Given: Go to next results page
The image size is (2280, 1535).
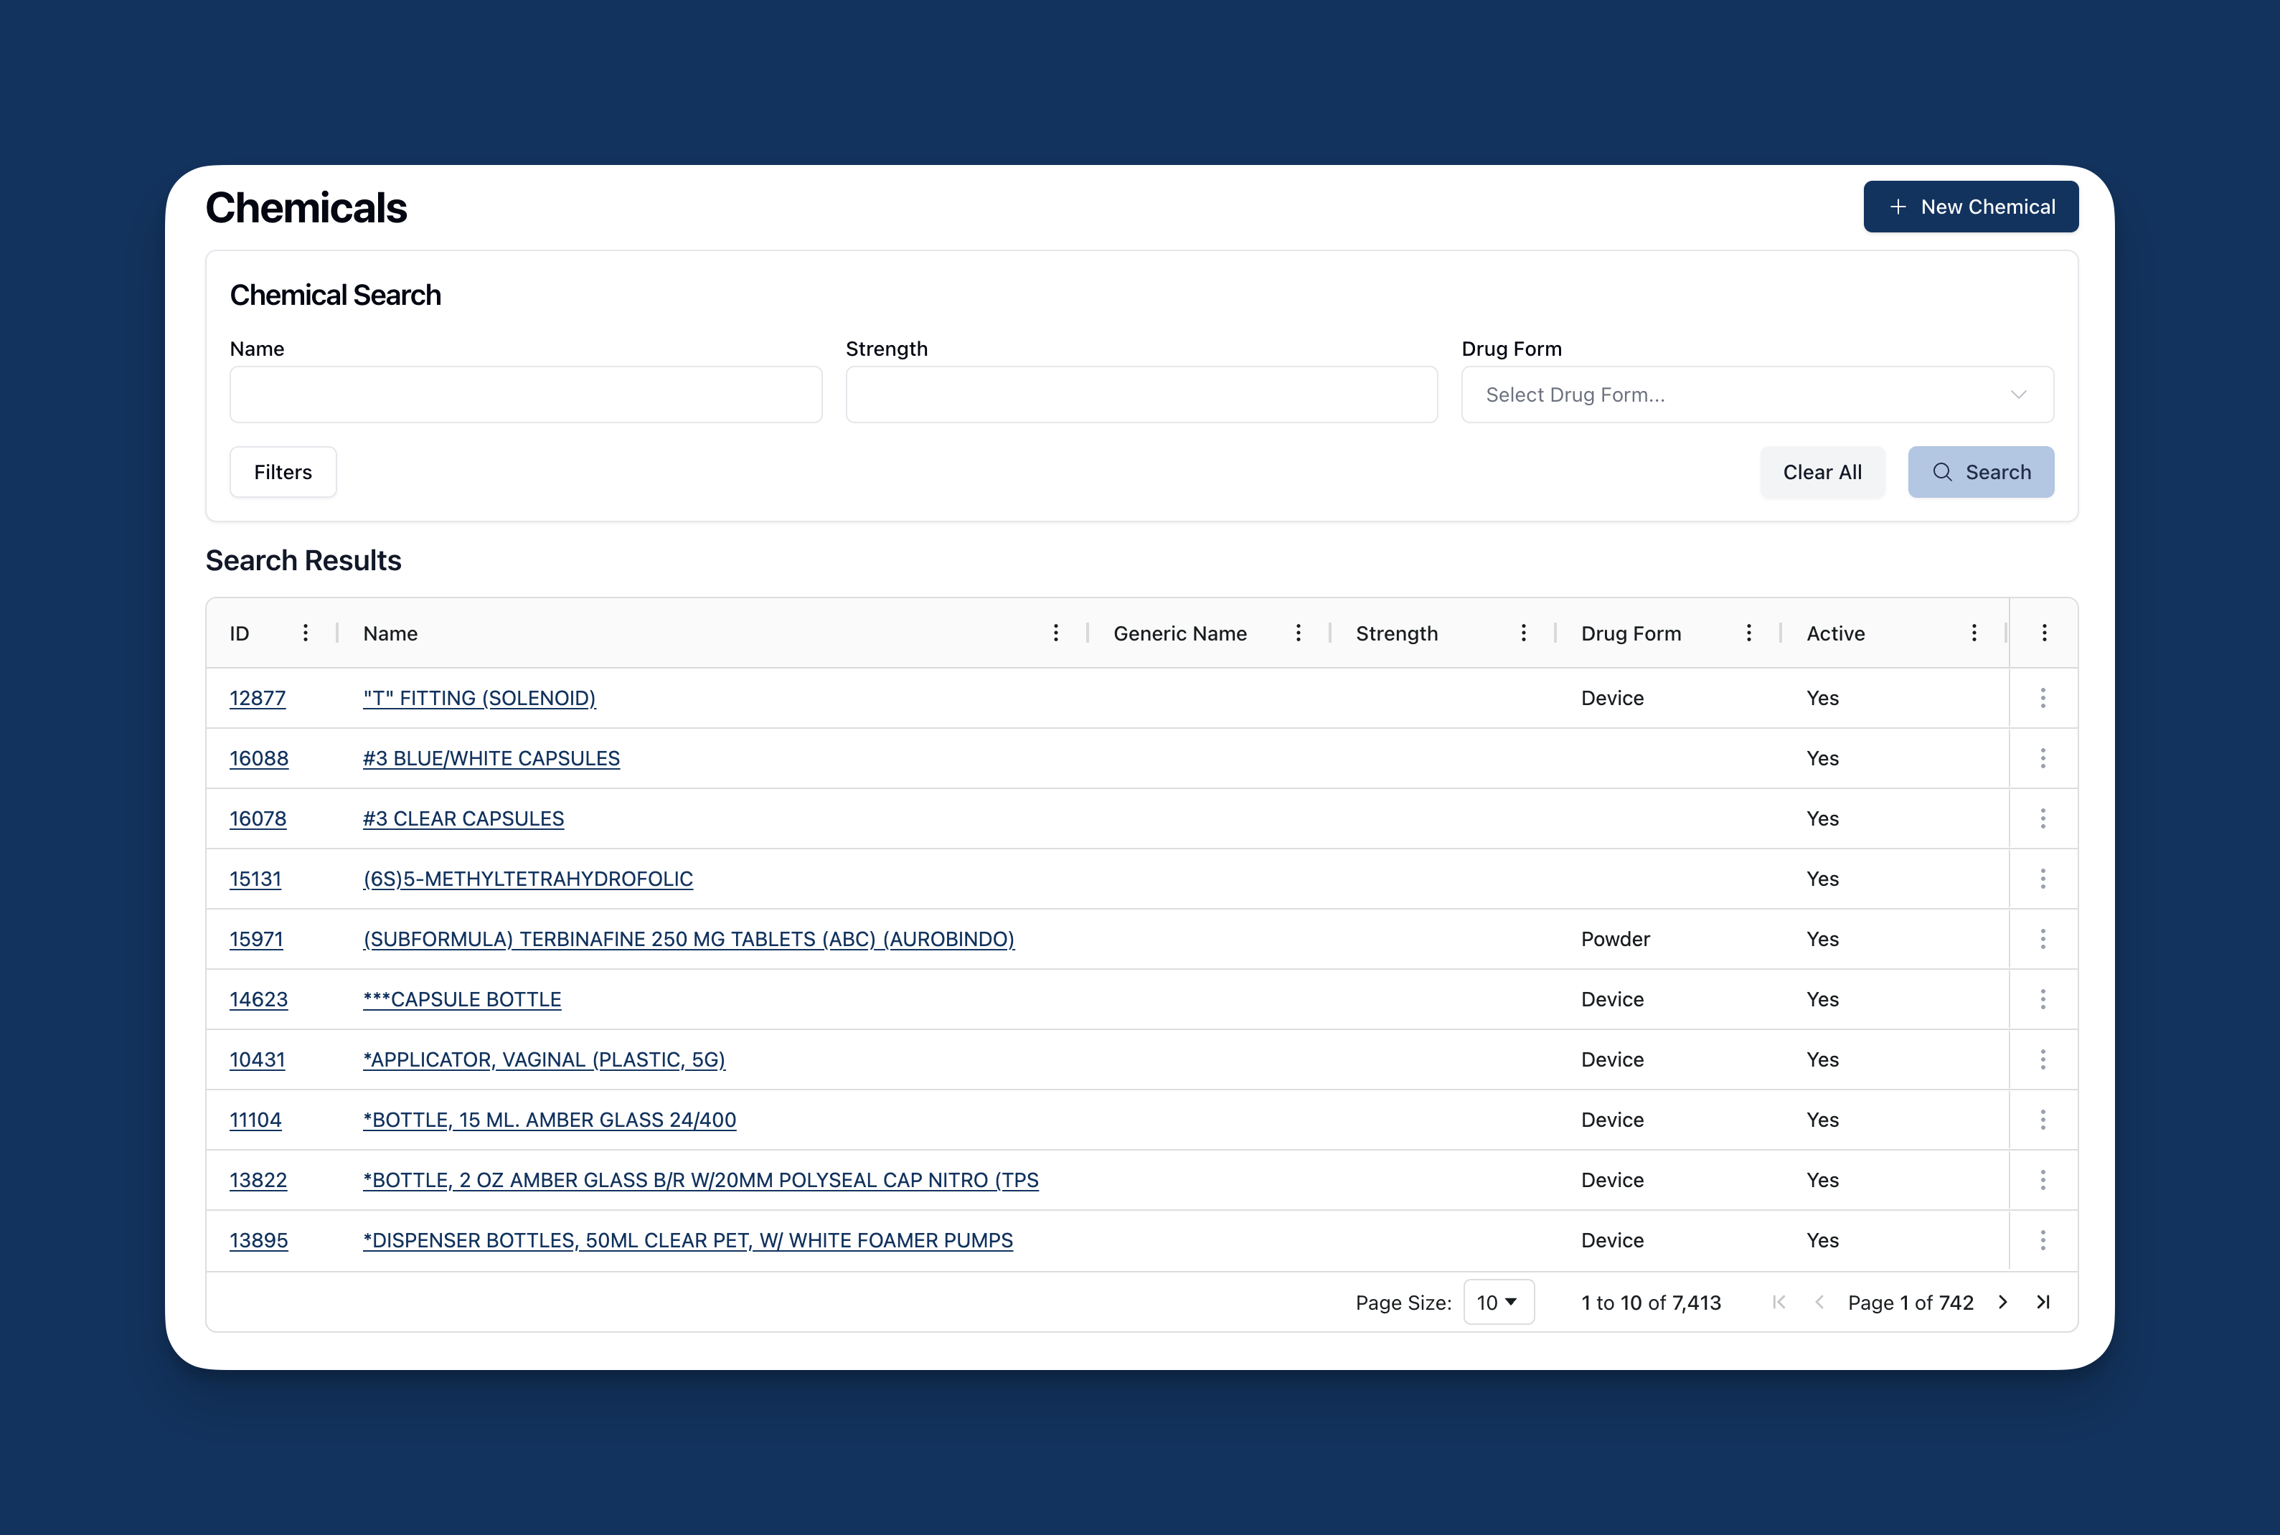Looking at the screenshot, I should pos(2003,1302).
